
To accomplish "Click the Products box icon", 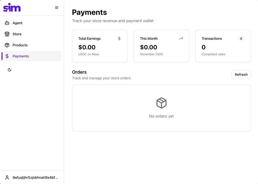I will click(x=7, y=45).
